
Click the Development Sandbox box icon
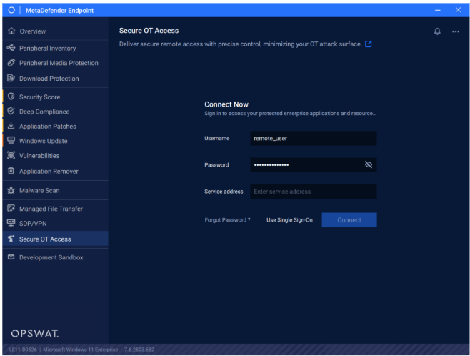11,257
